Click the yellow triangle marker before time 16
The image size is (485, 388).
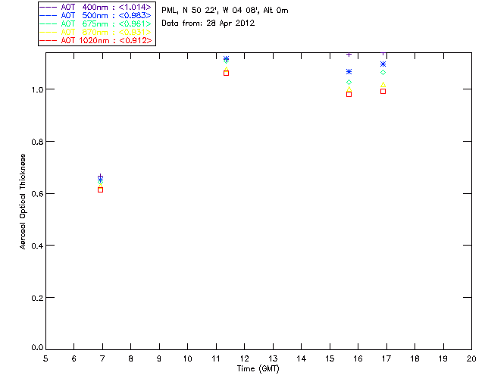[349, 89]
